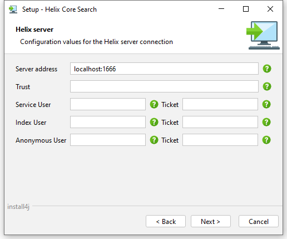Viewport: 287px width, 239px height.
Task: Show help icon beside Anonymous User field
Action: [154, 140]
